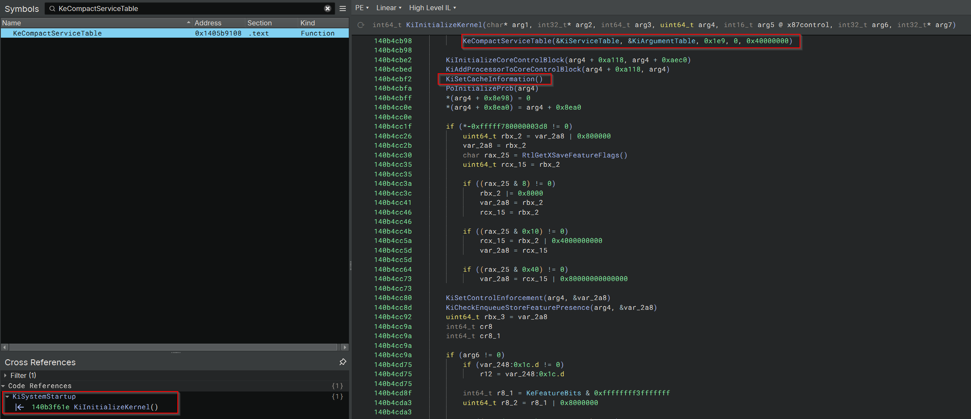Click the scrollbar right arrow
Screen dimensions: 971x419
[x=345, y=347]
